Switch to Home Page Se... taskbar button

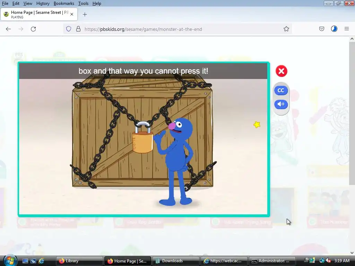coord(127,261)
